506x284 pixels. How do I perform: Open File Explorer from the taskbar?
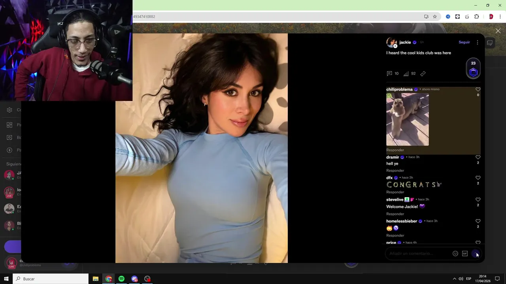[x=96, y=279]
